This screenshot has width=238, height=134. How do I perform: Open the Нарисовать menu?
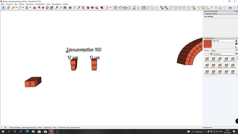click(x=30, y=4)
